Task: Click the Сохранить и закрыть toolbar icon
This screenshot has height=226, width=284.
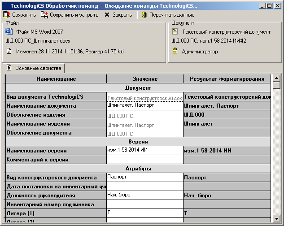Action: tap(44, 15)
